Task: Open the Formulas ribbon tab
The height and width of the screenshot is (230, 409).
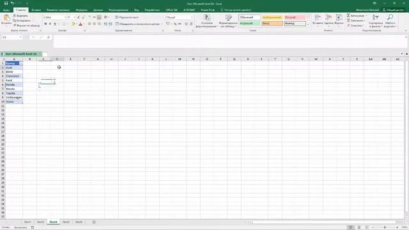Action: point(81,10)
